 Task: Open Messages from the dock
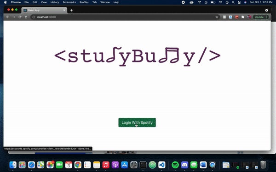pos(194,165)
